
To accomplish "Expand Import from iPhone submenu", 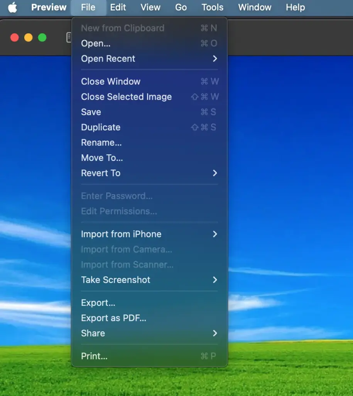I will pyautogui.click(x=149, y=234).
